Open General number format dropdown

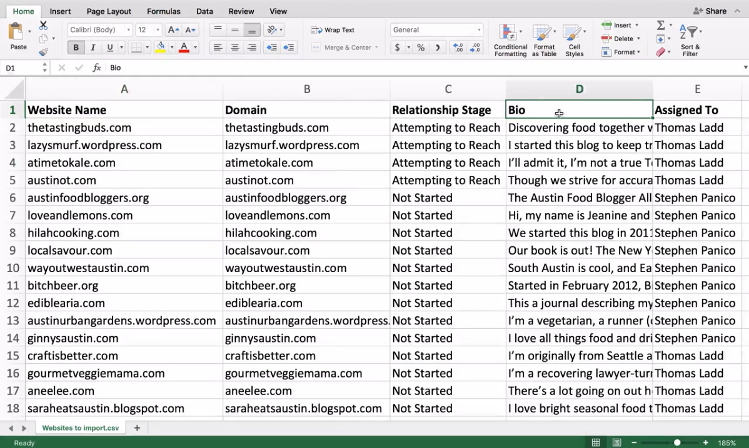(x=479, y=29)
